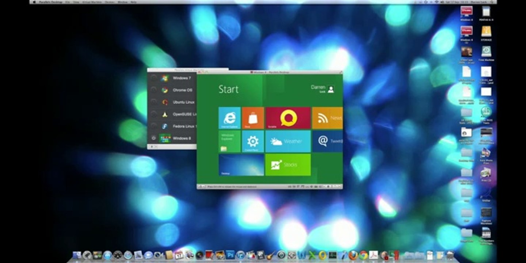The image size is (526, 263).
Task: Expand the arrow menu in VM status bar
Action: [x=203, y=186]
